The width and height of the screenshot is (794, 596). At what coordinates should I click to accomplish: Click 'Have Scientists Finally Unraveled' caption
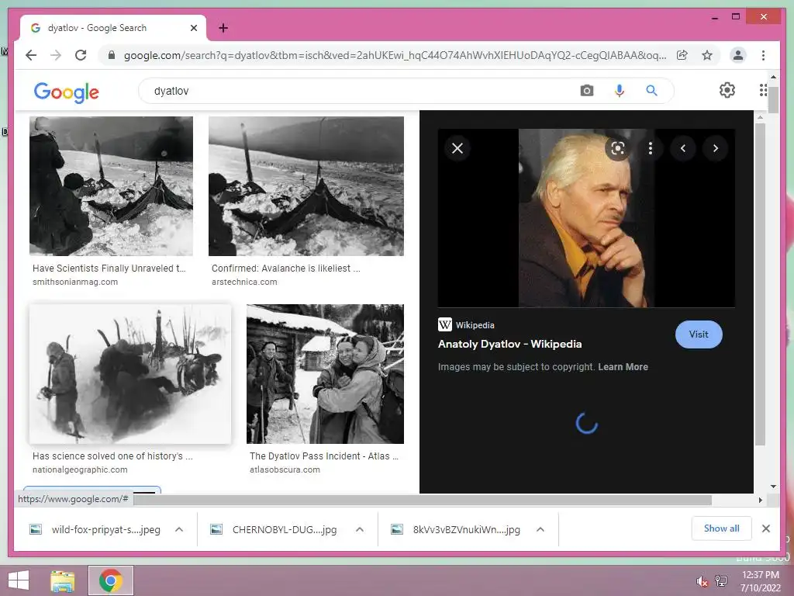(109, 268)
